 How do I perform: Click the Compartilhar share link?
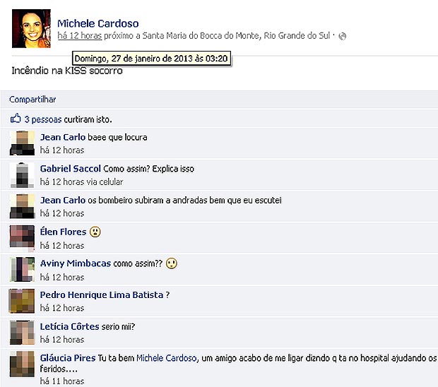[32, 100]
